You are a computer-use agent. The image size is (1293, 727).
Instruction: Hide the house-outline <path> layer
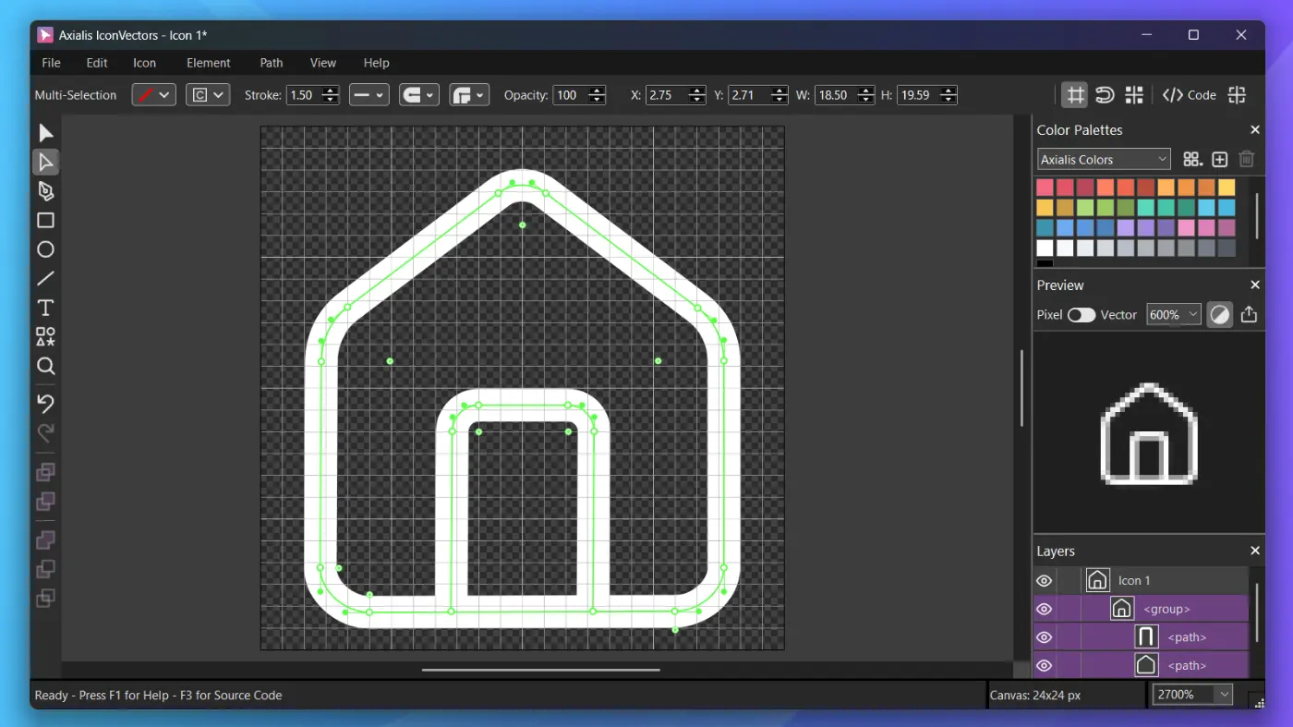[x=1044, y=665]
